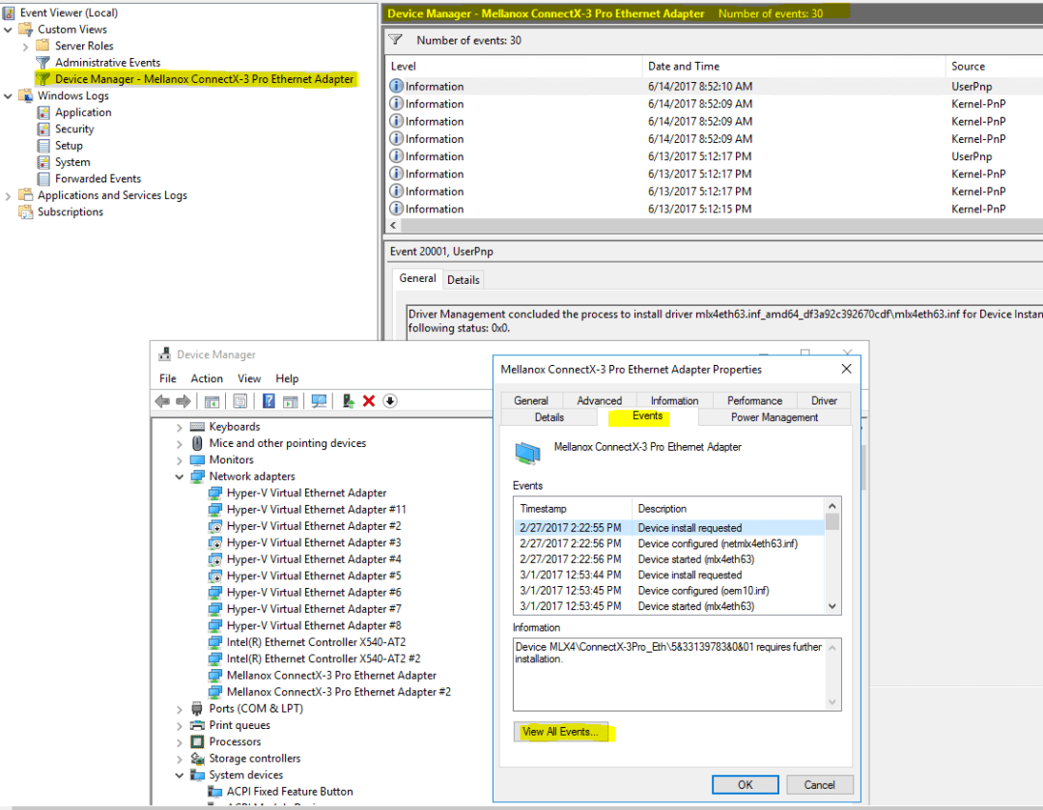1043x810 pixels.
Task: Open the View menu in Device Manager
Action: click(x=249, y=378)
